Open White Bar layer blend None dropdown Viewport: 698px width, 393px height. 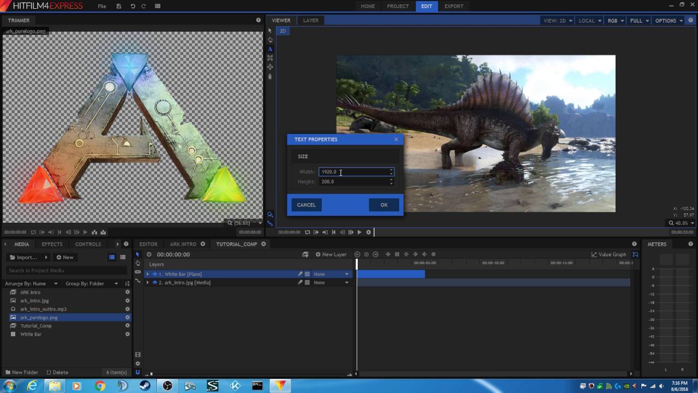pos(331,274)
